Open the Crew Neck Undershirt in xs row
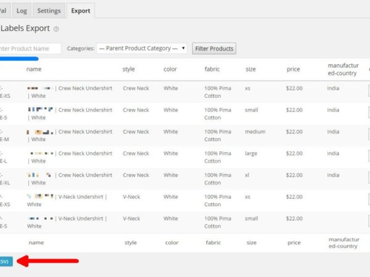Screen dimensions: 370x277 (x=84, y=89)
